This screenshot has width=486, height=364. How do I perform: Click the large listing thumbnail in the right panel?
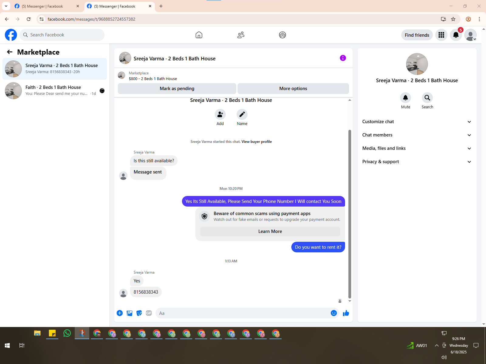(417, 64)
